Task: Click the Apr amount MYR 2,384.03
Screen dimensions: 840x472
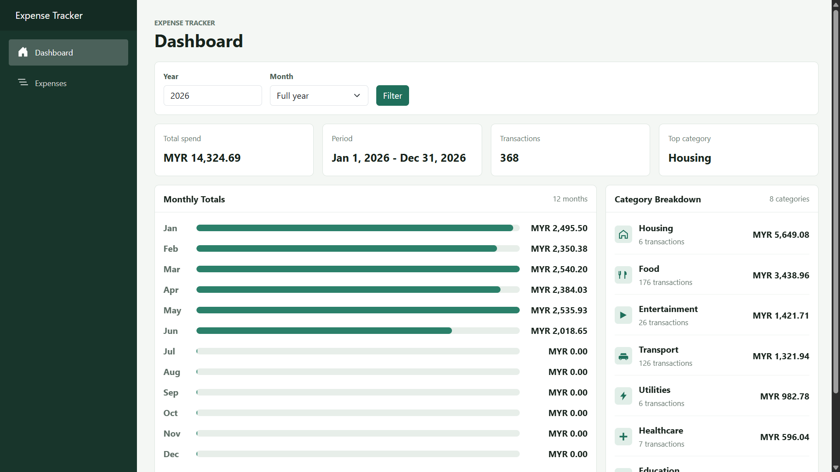Action: 559,290
